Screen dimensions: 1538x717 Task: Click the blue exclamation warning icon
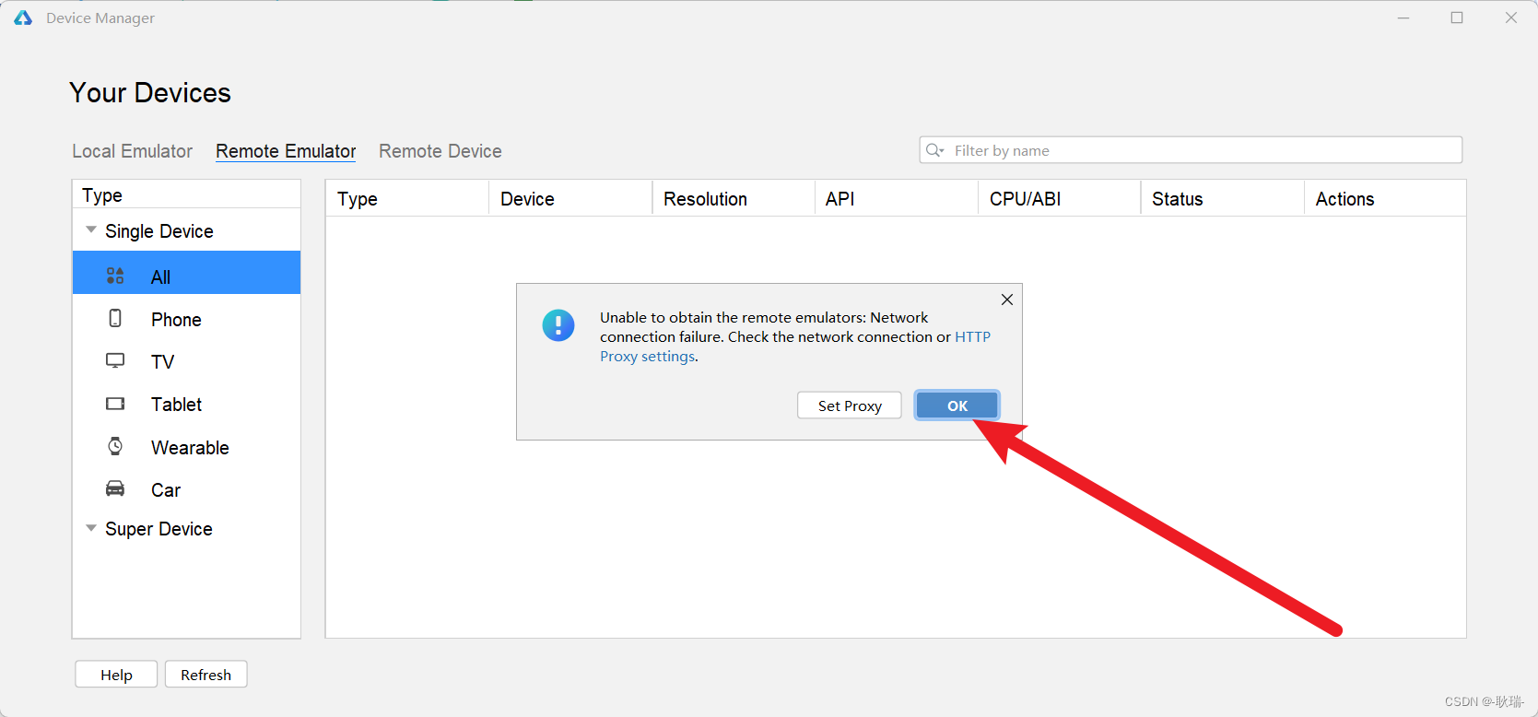[x=558, y=325]
